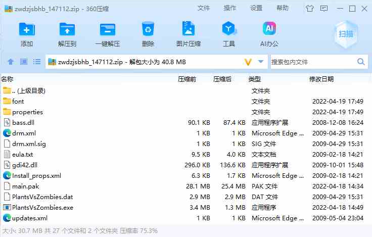Open the 图片压缩 (image compress) tool
Screen dimensions: 372x237
[189, 29]
